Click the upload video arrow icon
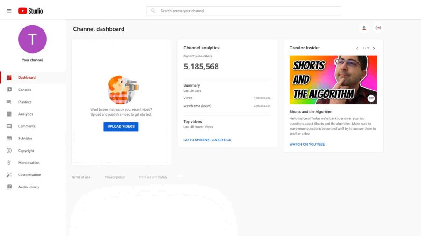 pyautogui.click(x=364, y=28)
